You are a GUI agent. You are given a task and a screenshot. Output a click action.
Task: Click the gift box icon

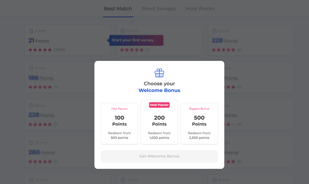(x=159, y=73)
